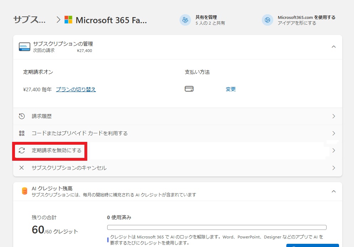The width and height of the screenshot is (354, 247).
Task: Click the recurring billing refresh icon
Action: click(x=22, y=150)
